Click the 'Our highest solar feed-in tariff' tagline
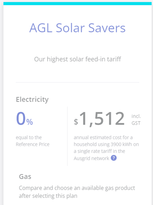Screen dimensions: 153x205 [77, 59]
